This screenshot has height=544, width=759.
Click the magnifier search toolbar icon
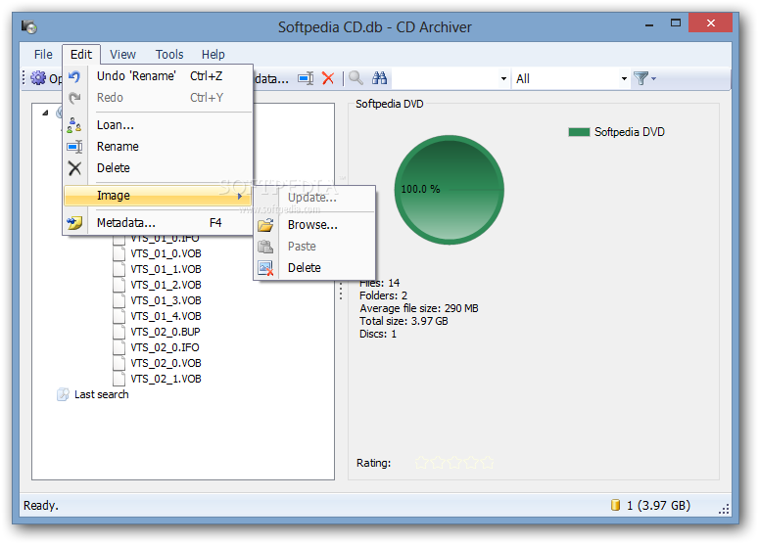click(x=356, y=78)
